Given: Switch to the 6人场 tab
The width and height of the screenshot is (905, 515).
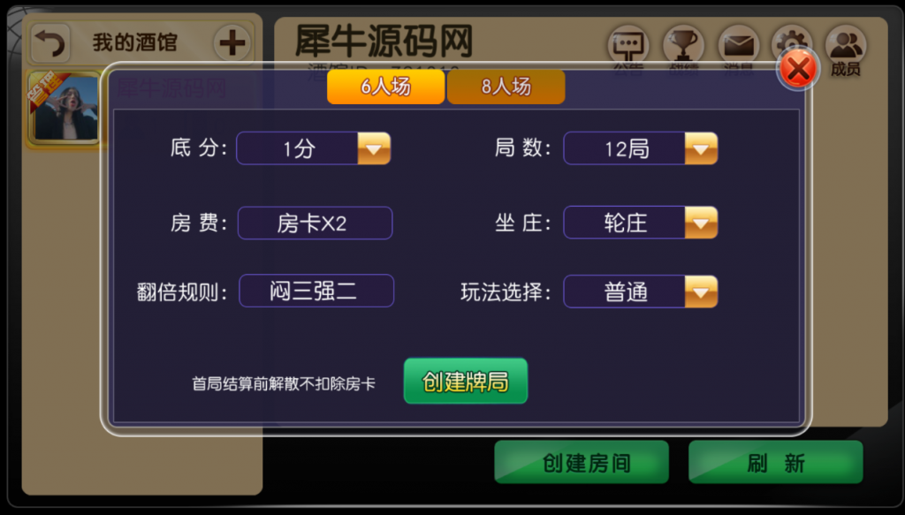Looking at the screenshot, I should point(385,87).
